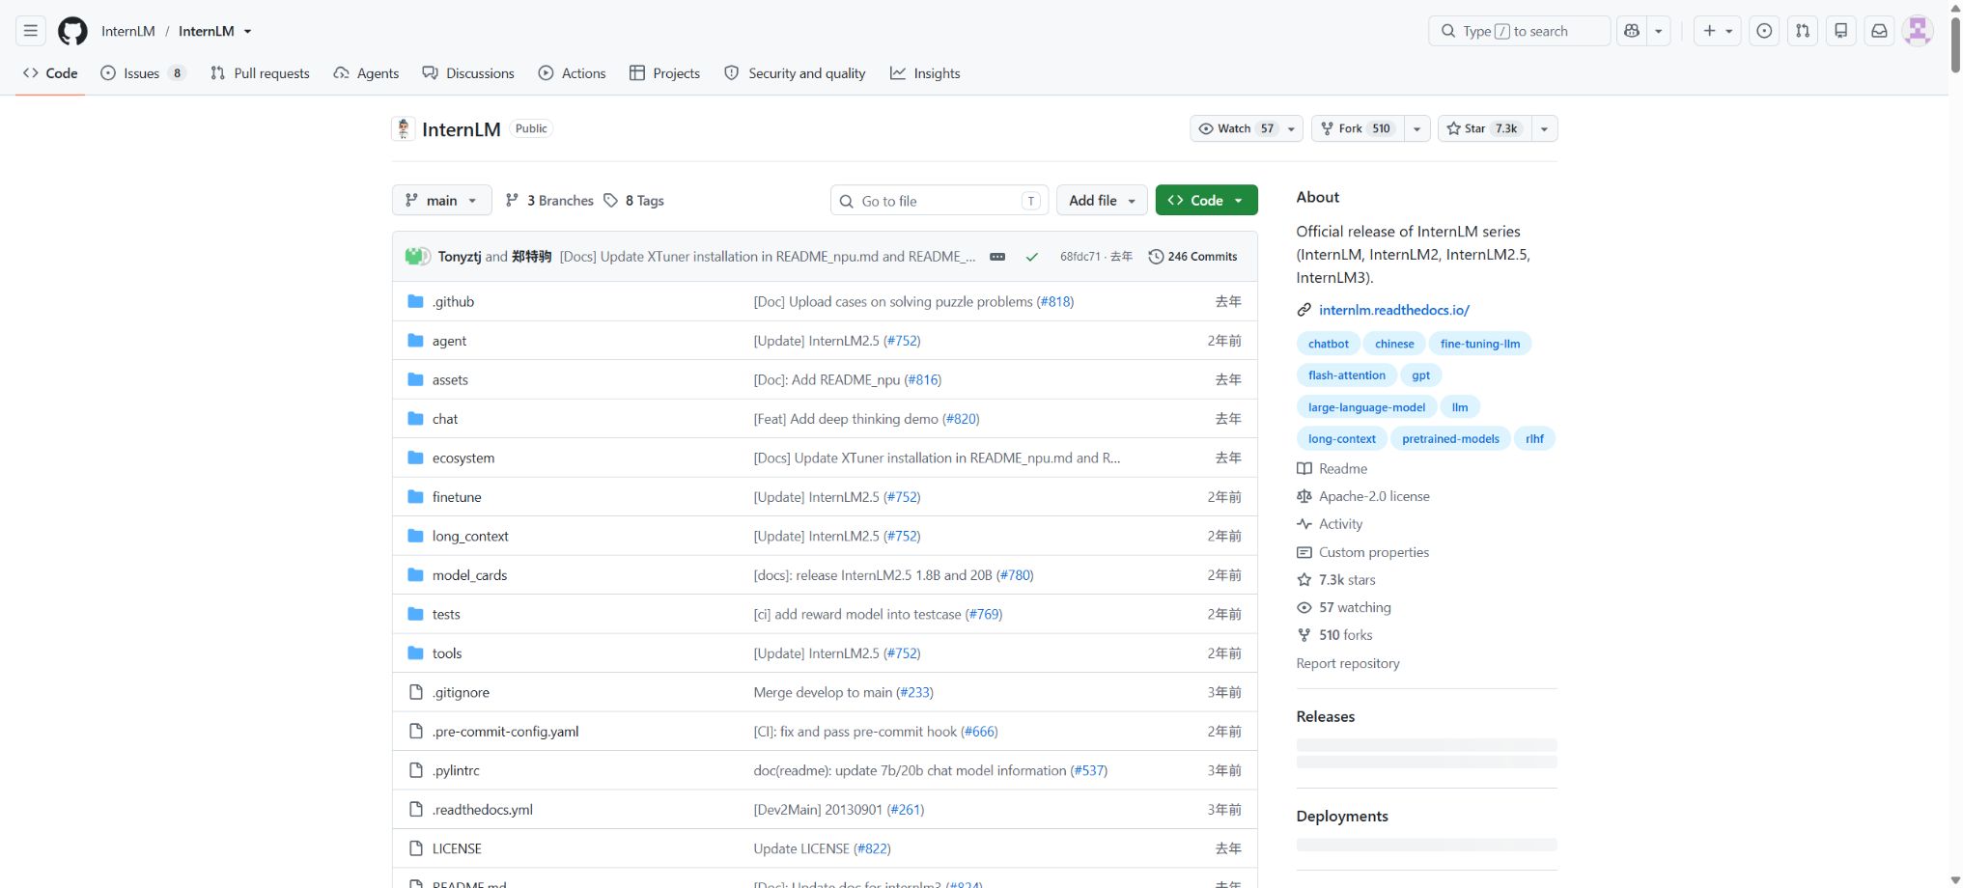The image size is (1963, 888).
Task: Click the InternLM repository owner avatar
Action: pyautogui.click(x=404, y=128)
